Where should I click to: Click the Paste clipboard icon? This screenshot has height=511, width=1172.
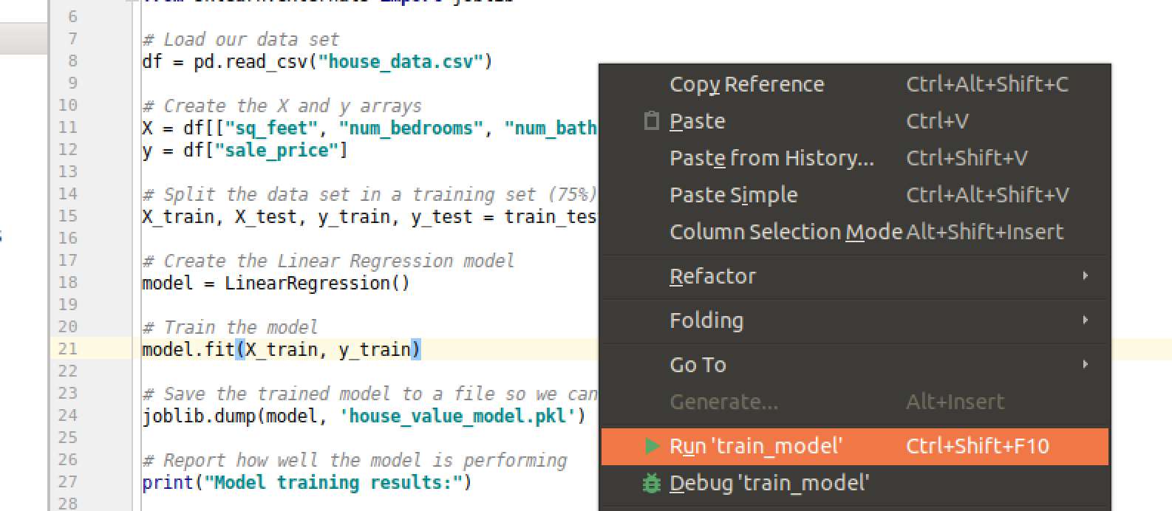(651, 121)
